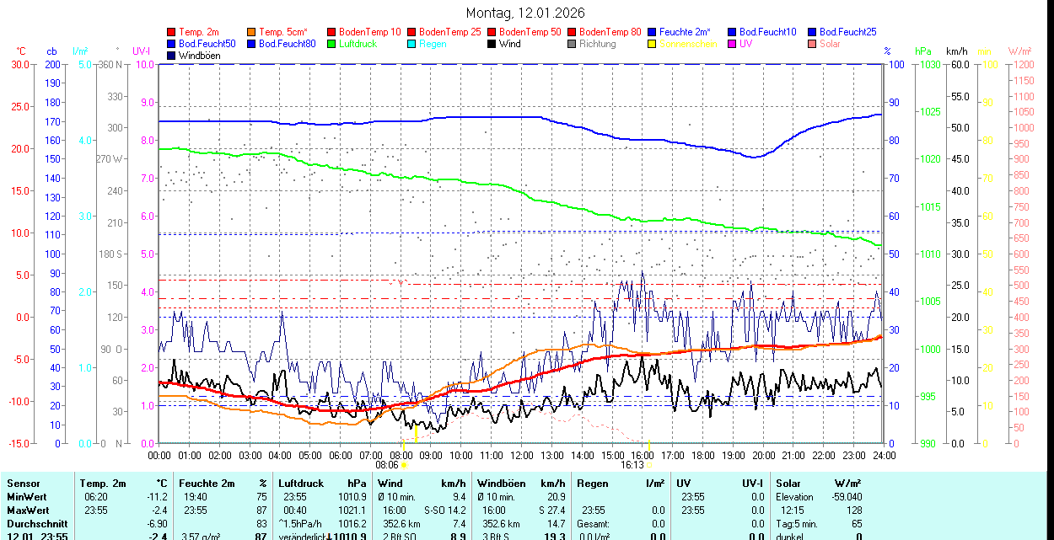The height and width of the screenshot is (540, 1054).
Task: Toggle the Bod.Feucht80 legend label
Action: (x=287, y=44)
